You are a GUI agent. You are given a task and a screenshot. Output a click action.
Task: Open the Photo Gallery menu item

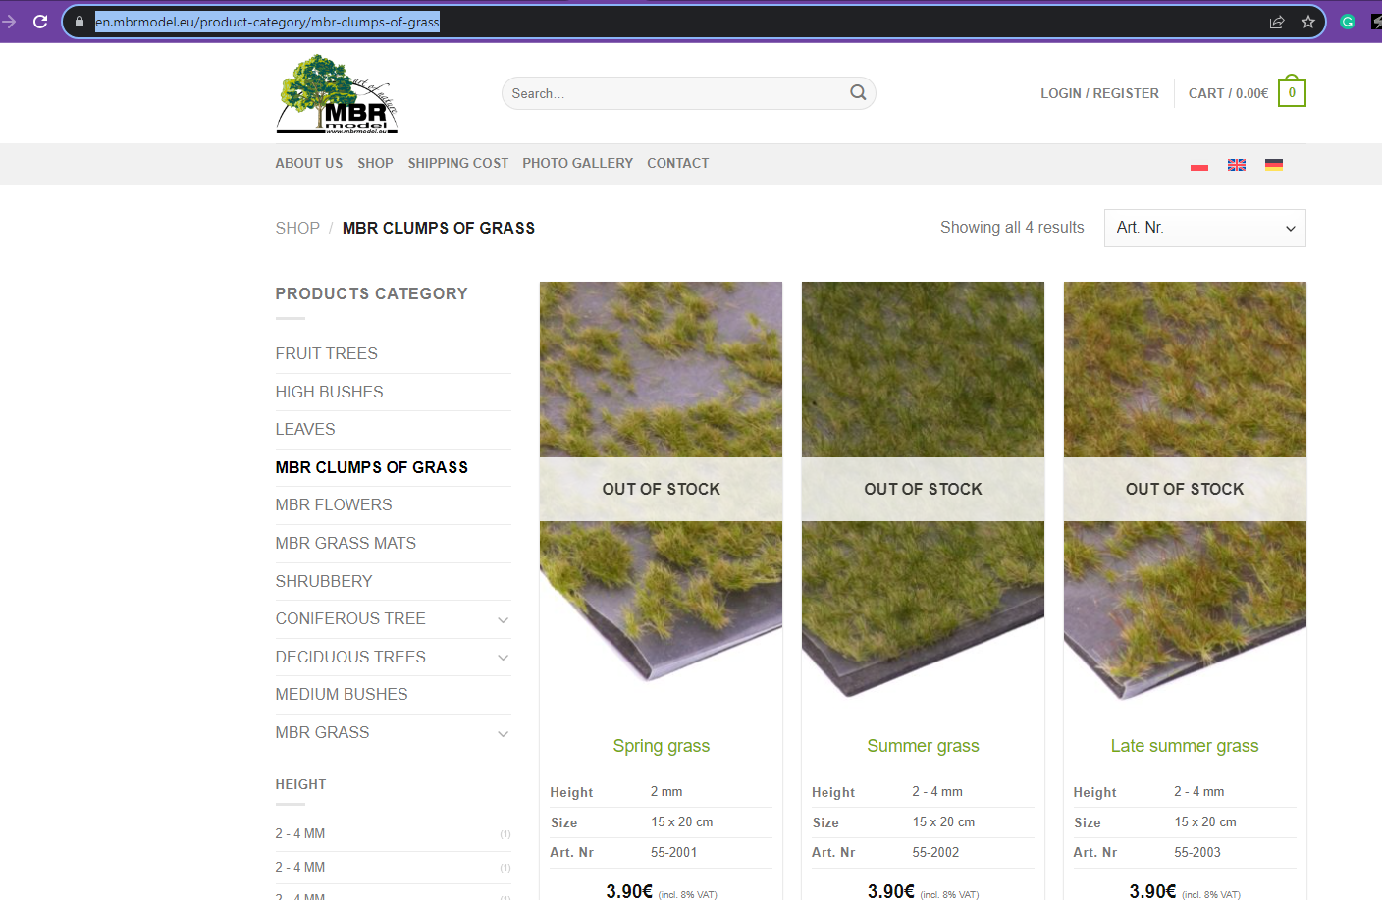tap(578, 163)
